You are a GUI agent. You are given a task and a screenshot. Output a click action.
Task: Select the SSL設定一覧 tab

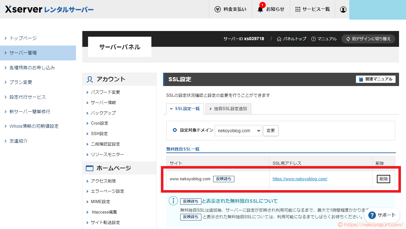coord(185,108)
